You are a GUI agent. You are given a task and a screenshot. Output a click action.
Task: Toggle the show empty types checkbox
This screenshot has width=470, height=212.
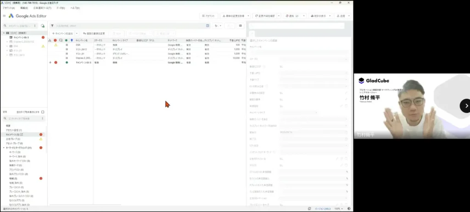[43, 112]
